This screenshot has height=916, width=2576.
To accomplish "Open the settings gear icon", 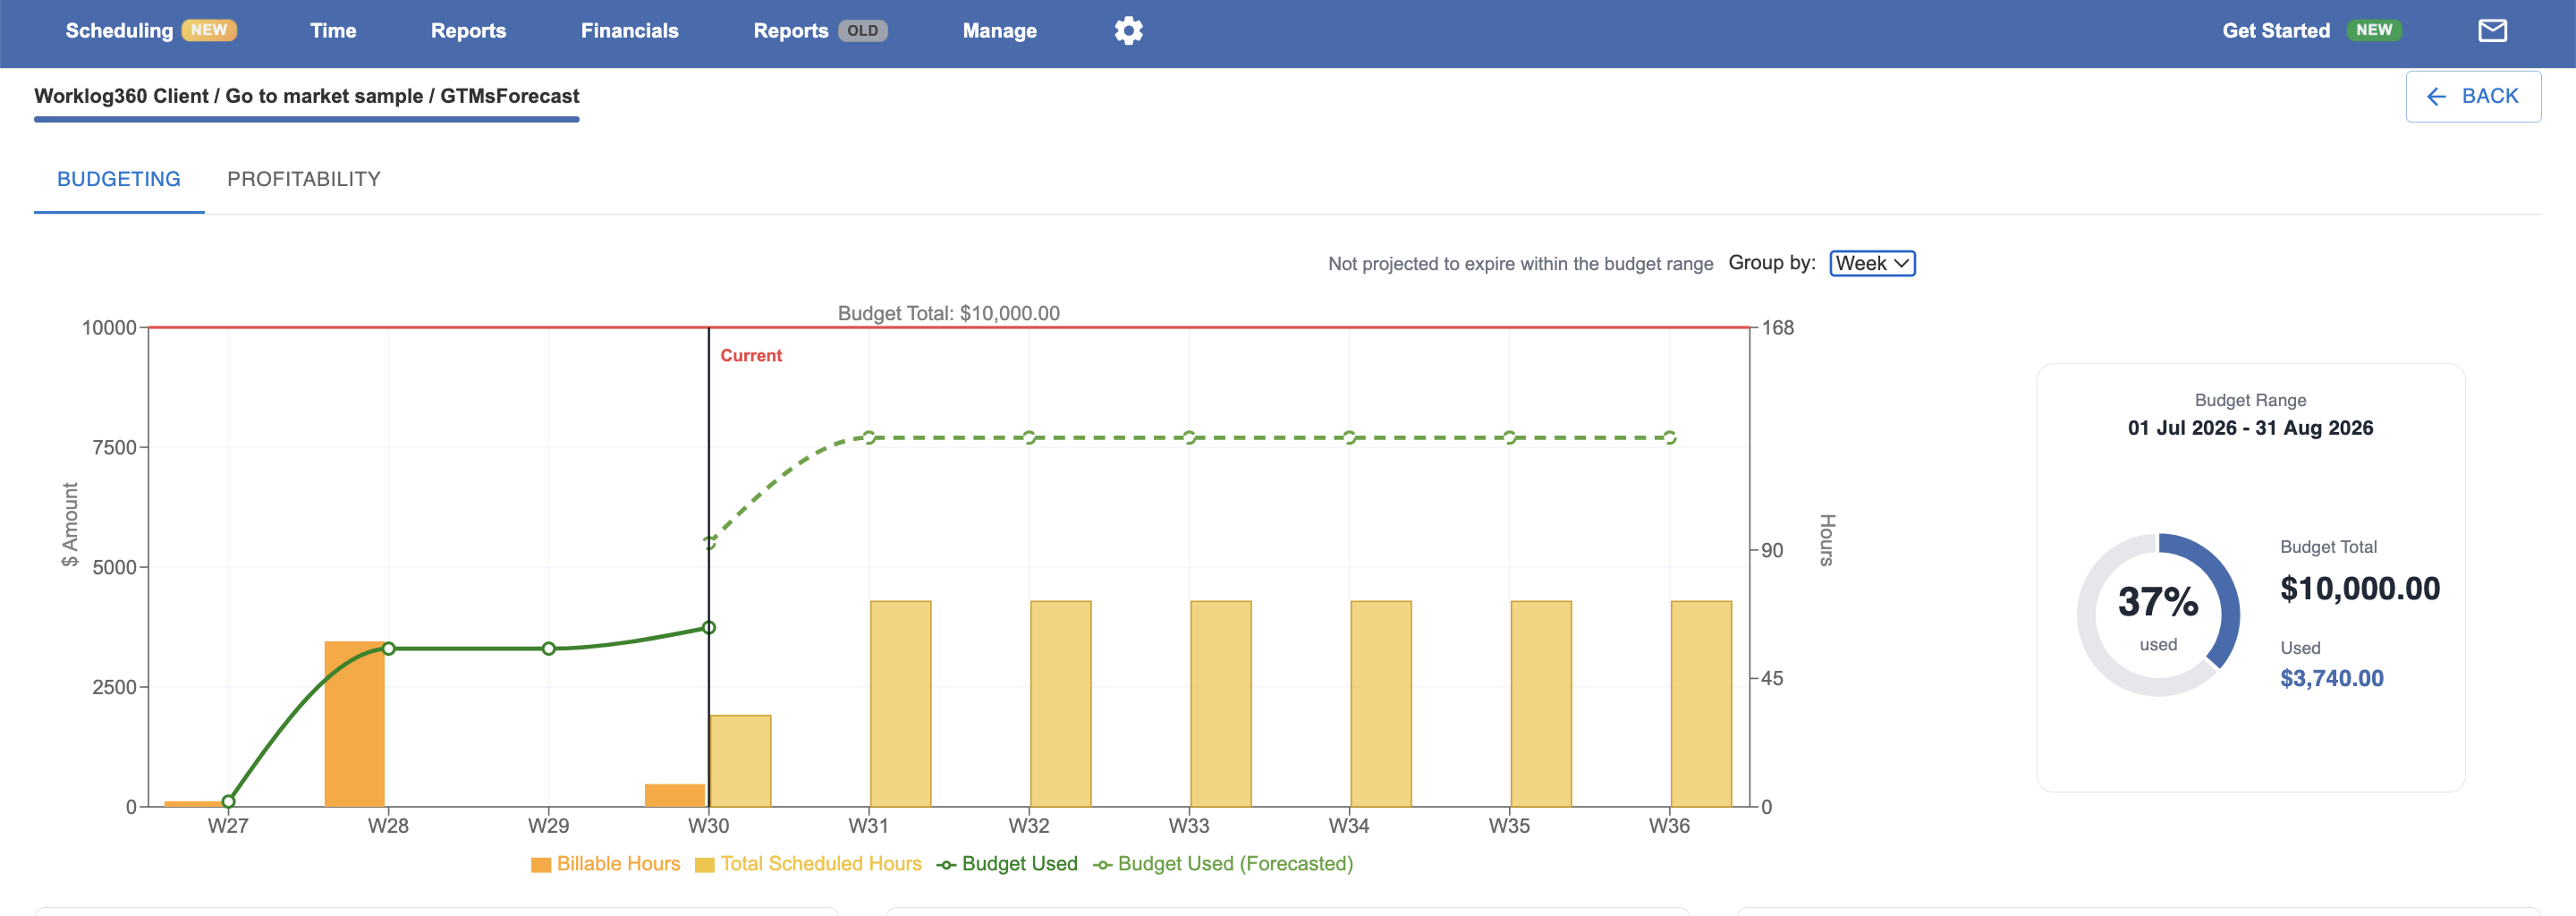I will tap(1128, 31).
